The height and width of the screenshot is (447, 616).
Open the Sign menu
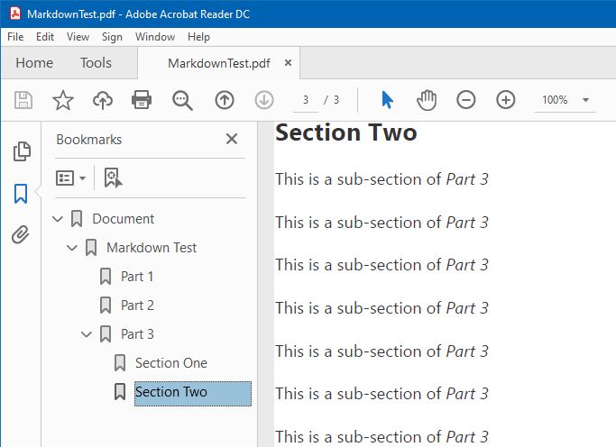tap(112, 37)
